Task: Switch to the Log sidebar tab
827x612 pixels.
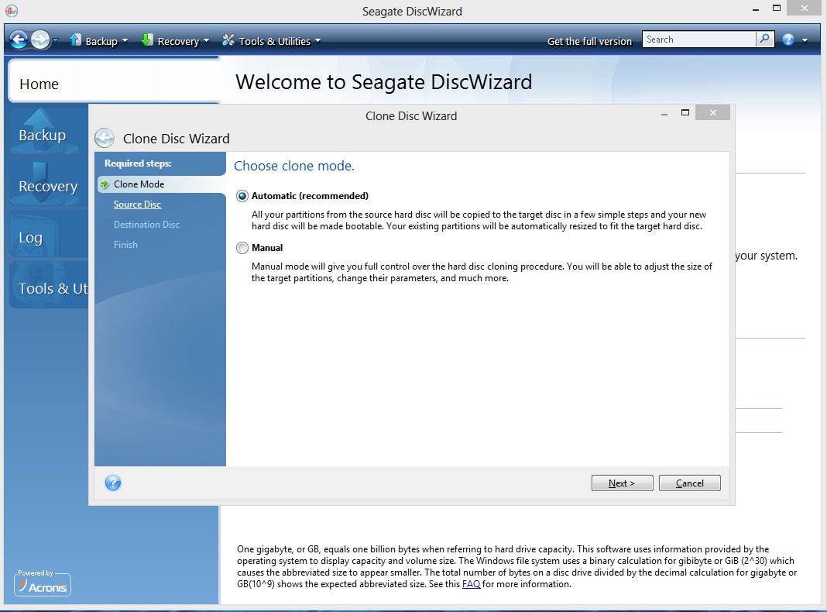Action: tap(31, 238)
